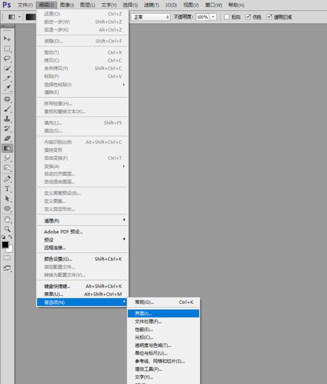The image size is (327, 384).
Task: Select the Spot Healing Brush tool
Action: 7,99
